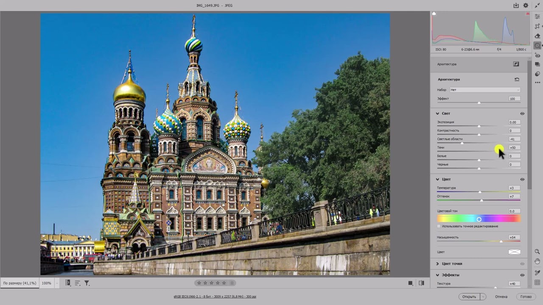Open the Edit sliders panel icon
Viewport: 543px width, 305px height.
[537, 17]
